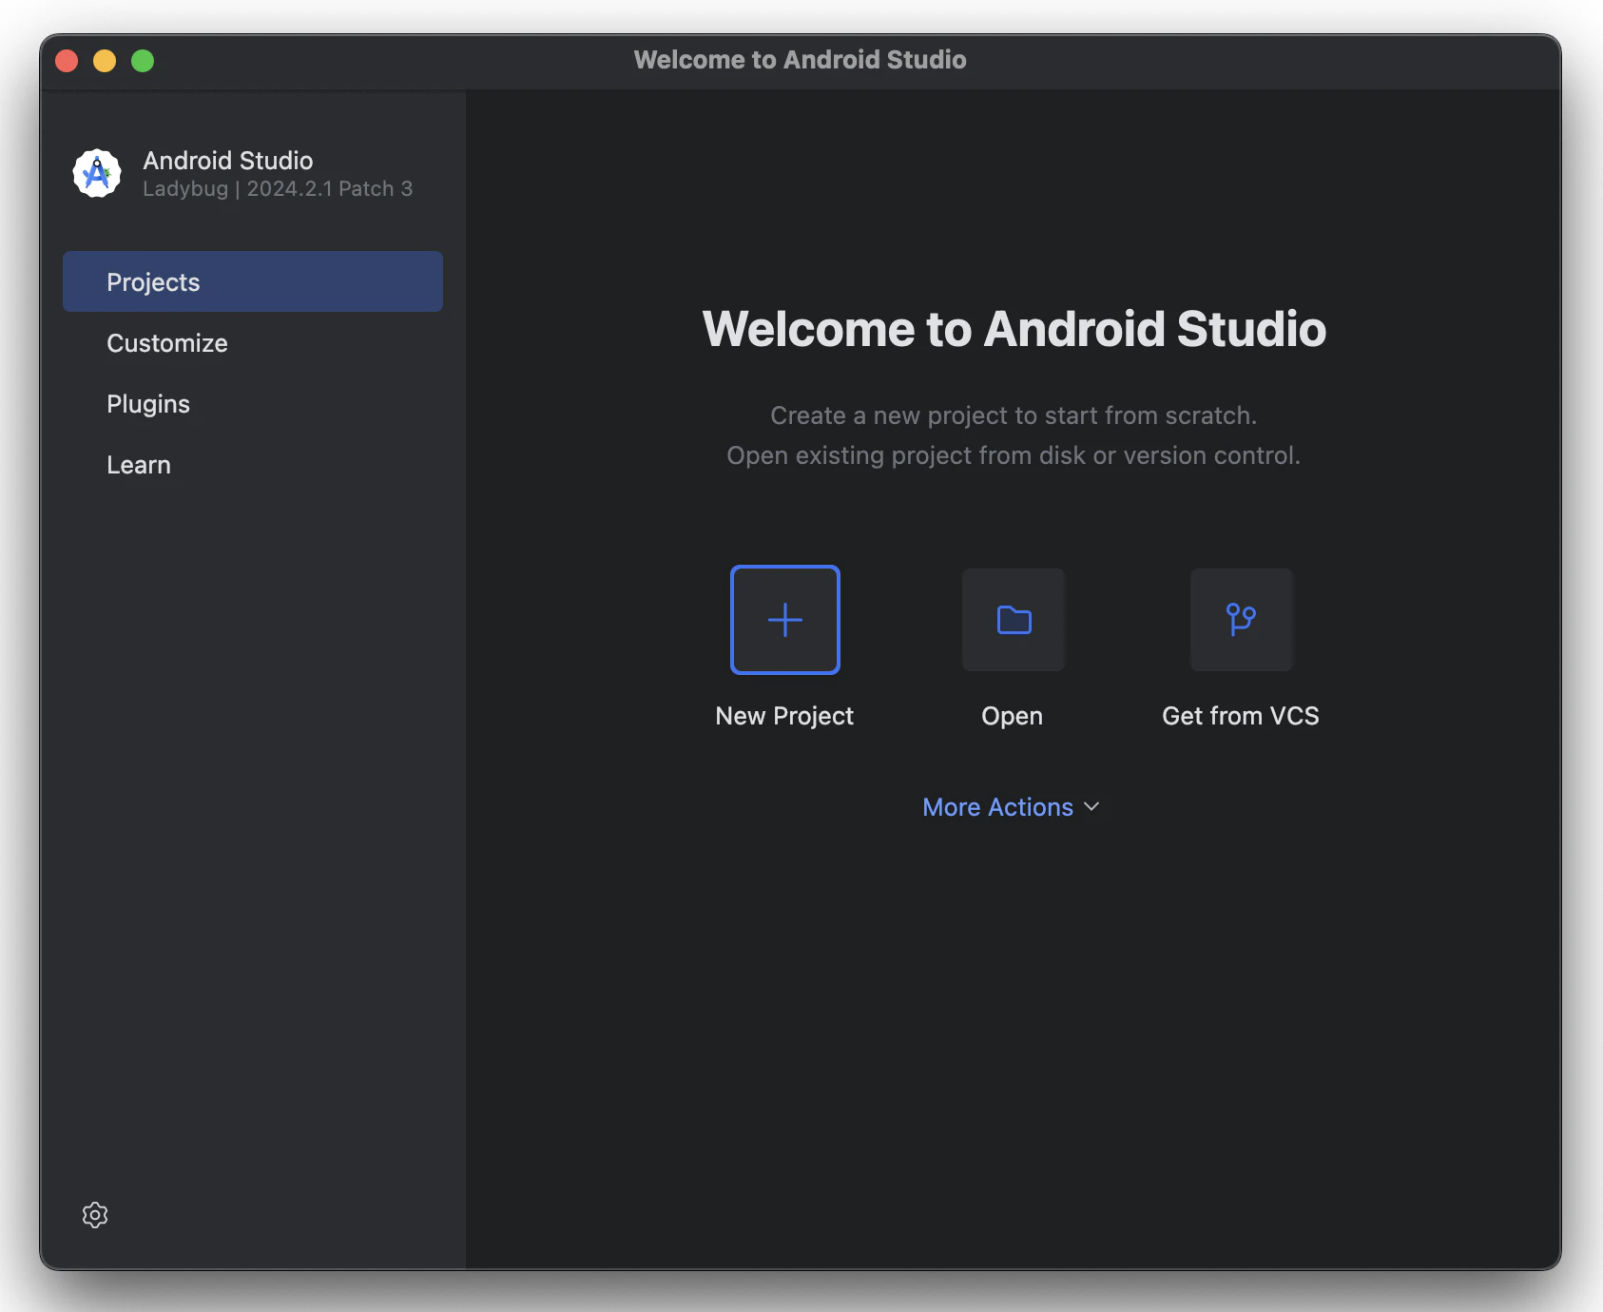Go to the Learn tab
Image resolution: width=1603 pixels, height=1312 pixels.
tap(253, 464)
